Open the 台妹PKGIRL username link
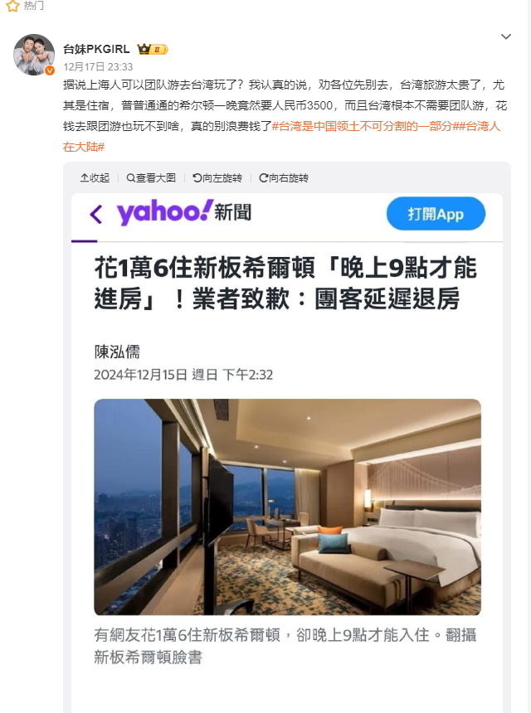Screen dimensions: 531x713 [96, 49]
